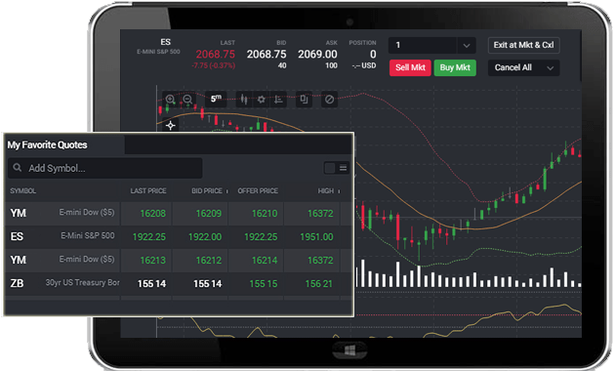The width and height of the screenshot is (615, 371).
Task: Select the YM row with last 16213
Action: coord(178,260)
